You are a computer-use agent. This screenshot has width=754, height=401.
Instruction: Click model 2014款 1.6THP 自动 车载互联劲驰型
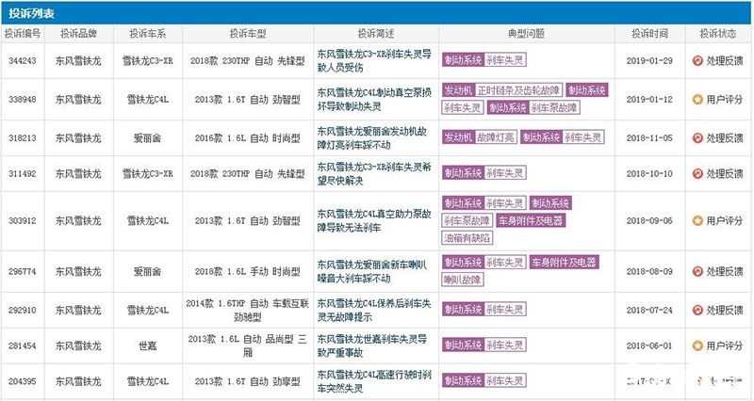pyautogui.click(x=248, y=311)
